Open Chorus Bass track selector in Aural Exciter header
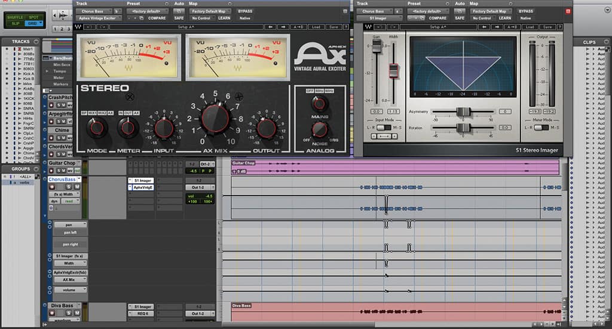 click(94, 11)
